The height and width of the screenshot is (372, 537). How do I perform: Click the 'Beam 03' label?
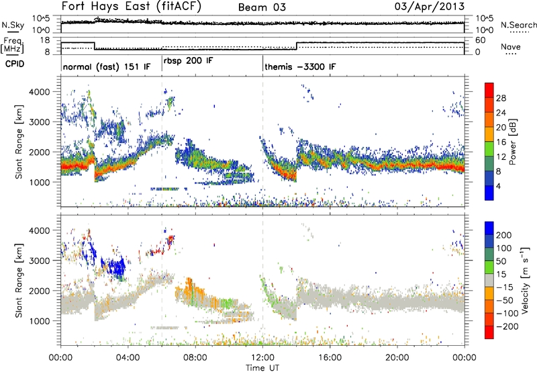click(262, 7)
